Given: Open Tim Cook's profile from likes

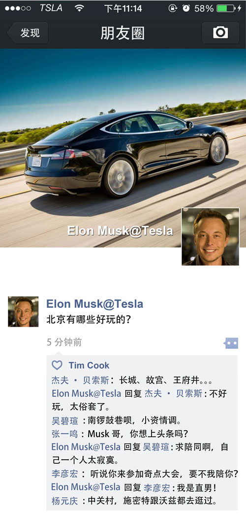Looking at the screenshot, I should 89,365.
